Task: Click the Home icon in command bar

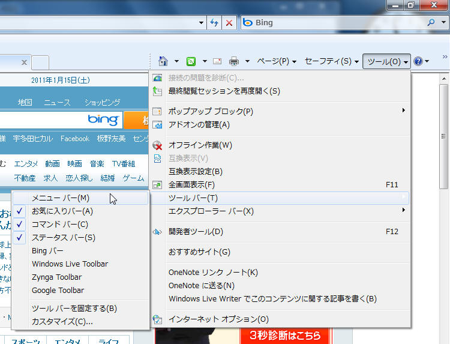Action: [x=163, y=61]
